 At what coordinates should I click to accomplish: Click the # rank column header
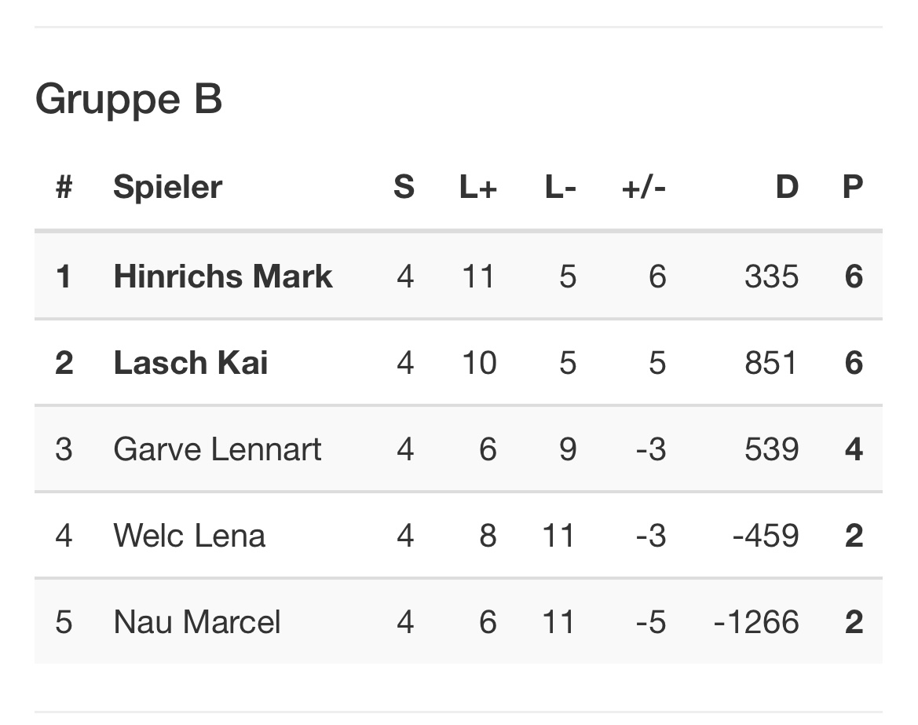(x=64, y=188)
